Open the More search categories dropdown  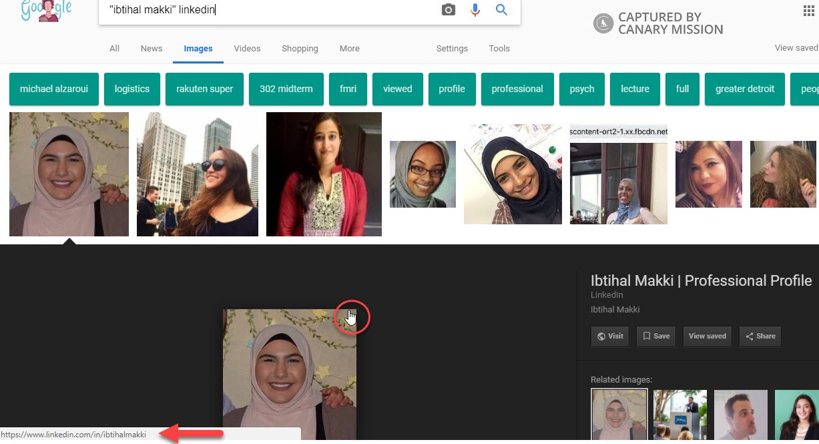(x=349, y=48)
